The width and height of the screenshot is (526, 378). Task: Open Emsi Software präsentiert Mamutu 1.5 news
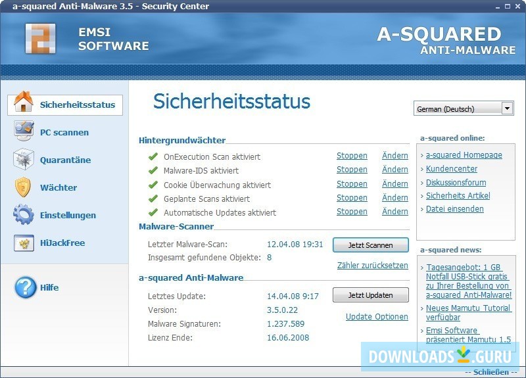468,335
